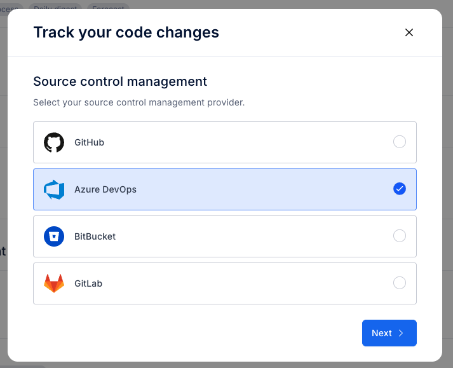453x368 pixels.
Task: Click the GitHub provider label text
Action: point(90,142)
